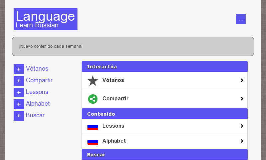The height and width of the screenshot is (160, 266).
Task: Expand the plus icon next to Compartir
Action: coord(19,81)
